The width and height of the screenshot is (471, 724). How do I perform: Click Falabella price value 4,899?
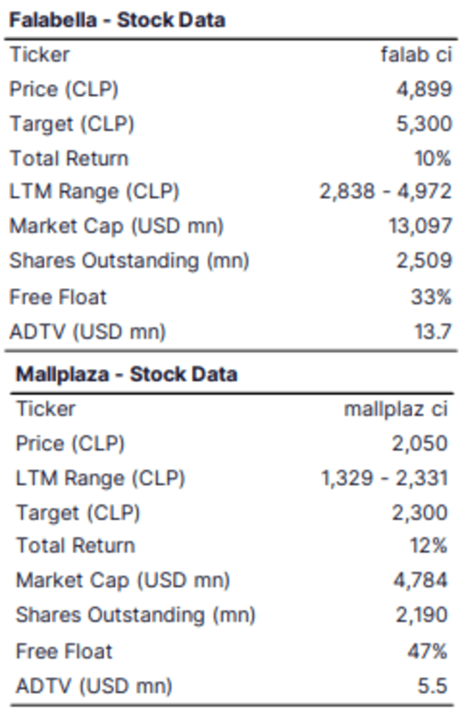(424, 89)
